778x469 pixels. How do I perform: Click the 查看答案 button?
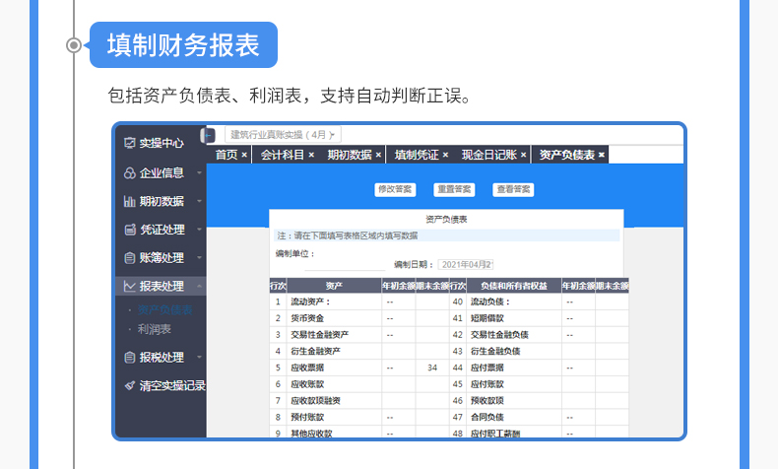tap(513, 189)
